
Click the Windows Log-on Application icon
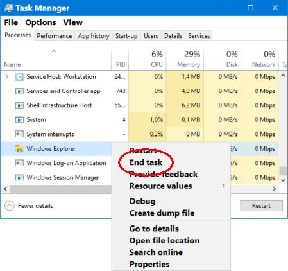pos(19,163)
